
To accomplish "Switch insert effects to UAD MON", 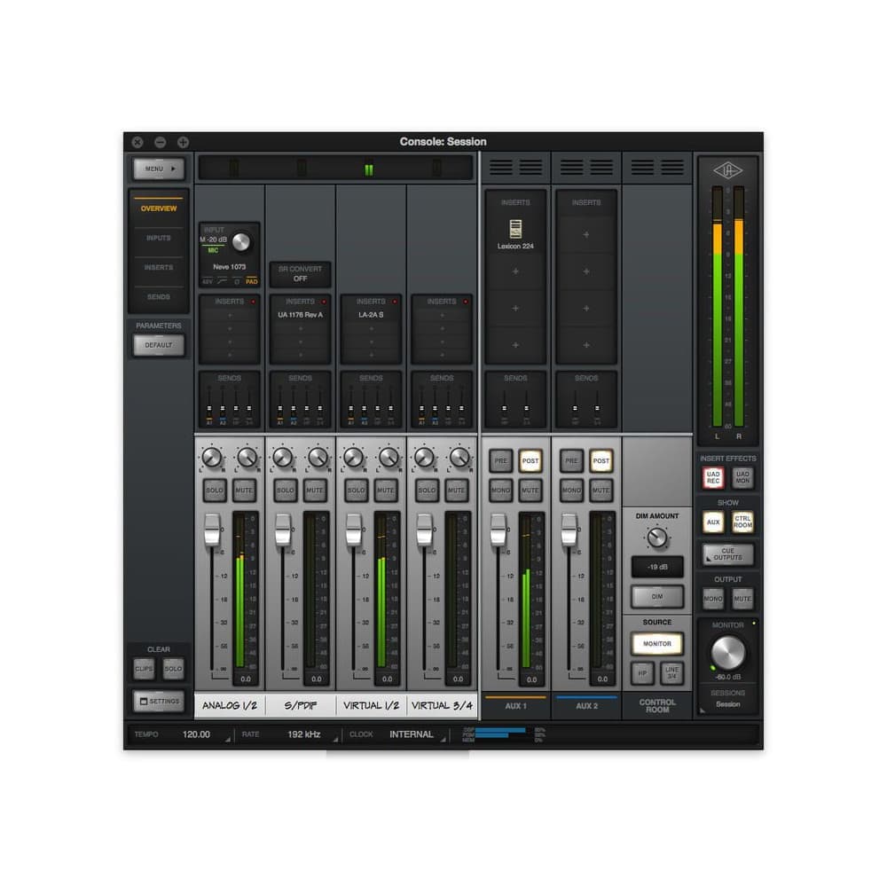I will tap(742, 477).
